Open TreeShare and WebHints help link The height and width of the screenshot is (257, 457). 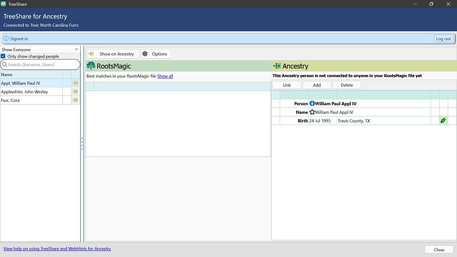pos(57,248)
